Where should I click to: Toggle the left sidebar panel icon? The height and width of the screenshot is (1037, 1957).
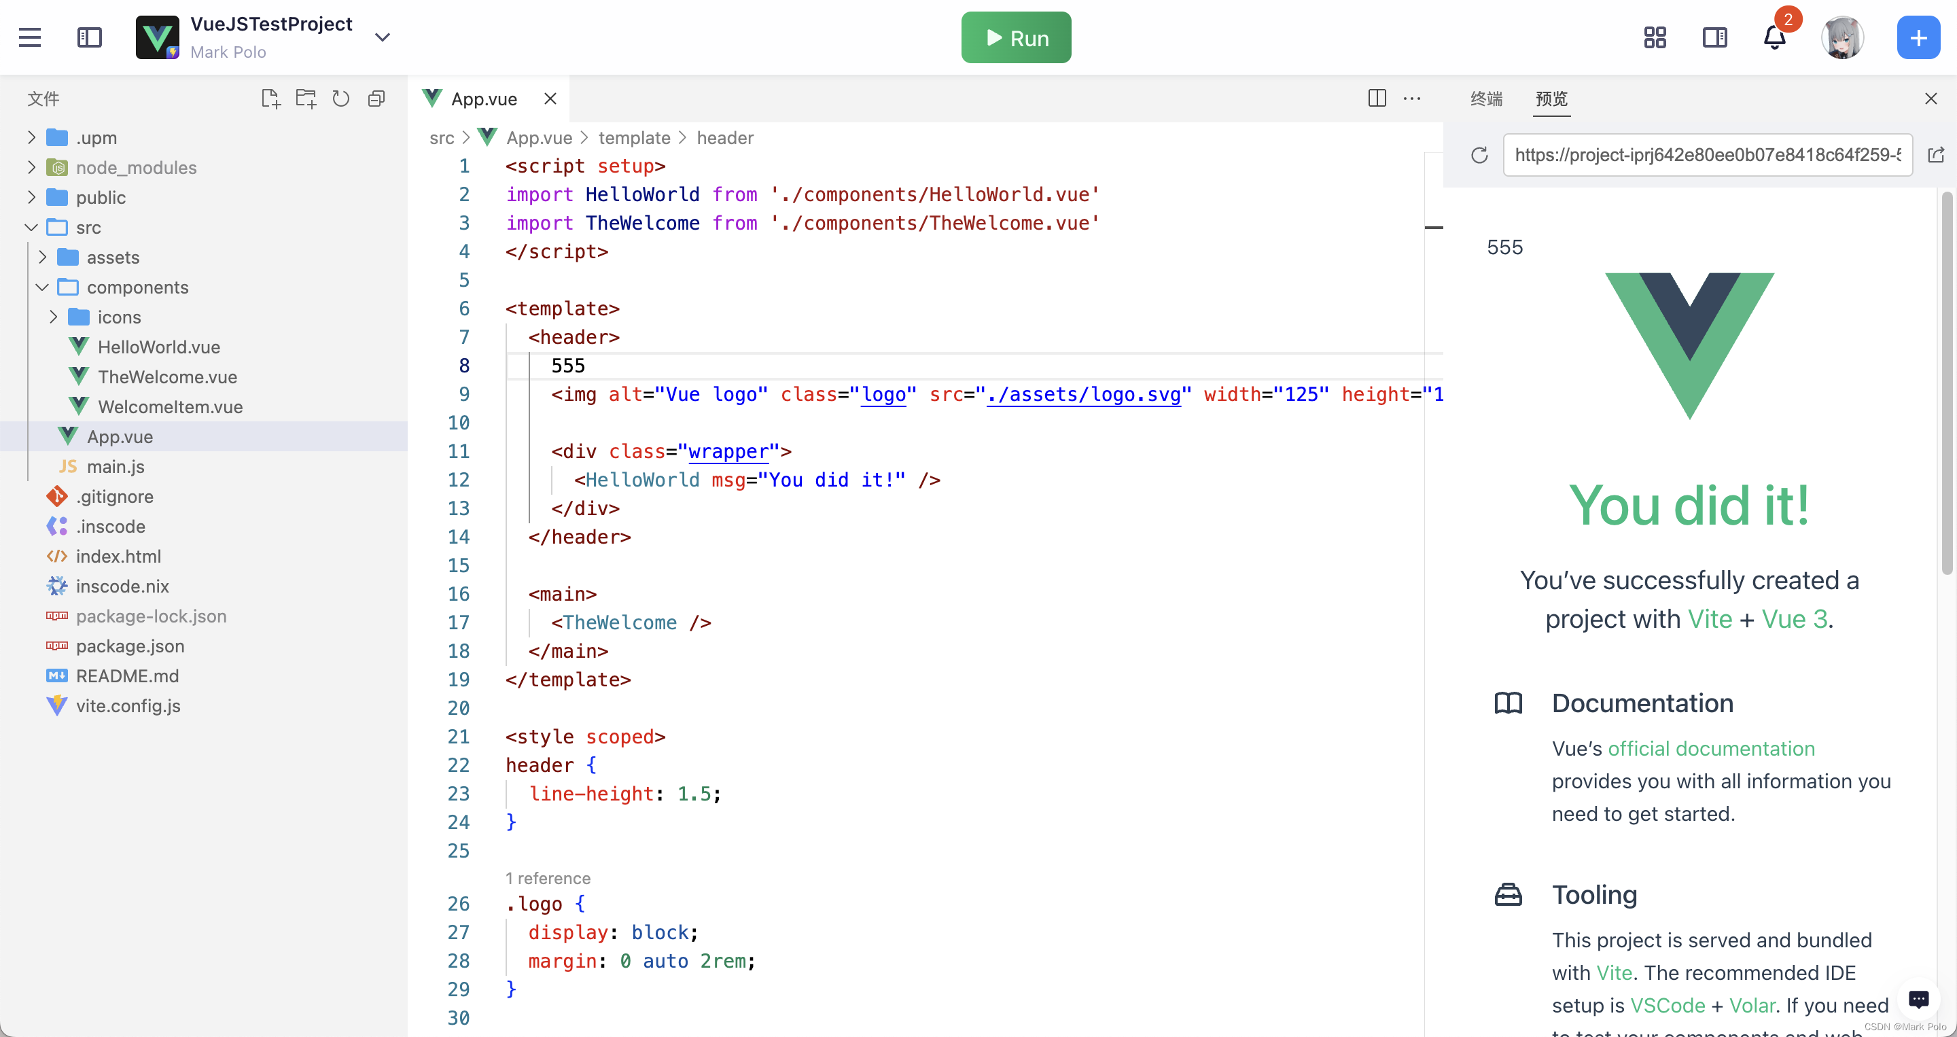pyautogui.click(x=90, y=37)
